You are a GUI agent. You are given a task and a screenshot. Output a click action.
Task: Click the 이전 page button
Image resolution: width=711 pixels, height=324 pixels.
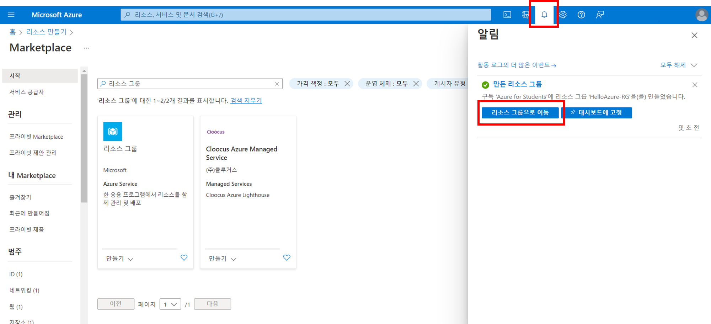[x=116, y=304]
